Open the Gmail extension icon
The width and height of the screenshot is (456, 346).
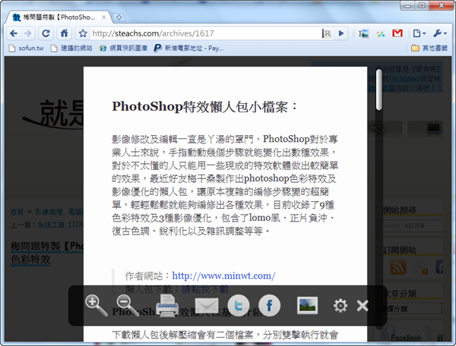point(397,33)
